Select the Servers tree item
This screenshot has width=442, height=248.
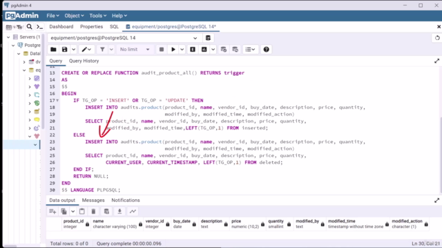[x=27, y=37]
